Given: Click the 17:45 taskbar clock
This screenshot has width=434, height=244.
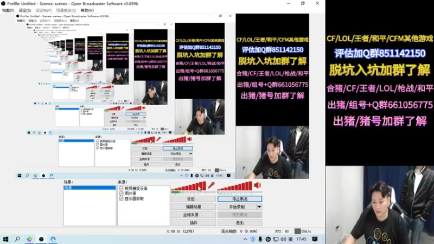Looking at the screenshot, I should click(301, 239).
